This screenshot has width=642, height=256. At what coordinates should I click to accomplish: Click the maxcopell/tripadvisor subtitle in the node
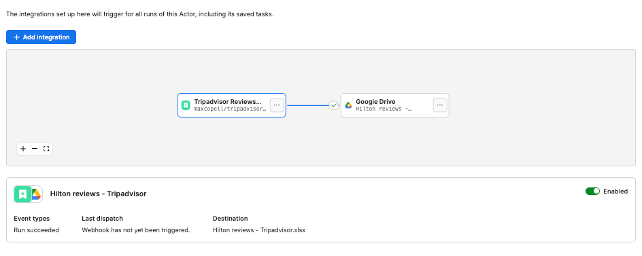pyautogui.click(x=230, y=109)
